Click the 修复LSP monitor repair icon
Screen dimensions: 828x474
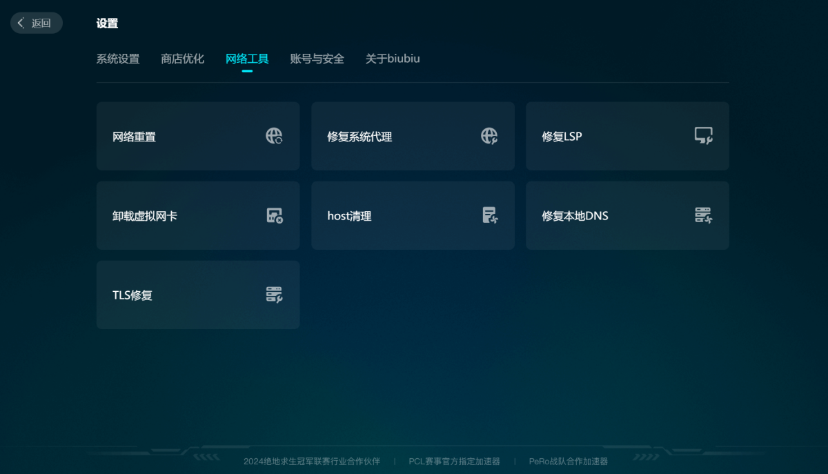point(703,136)
